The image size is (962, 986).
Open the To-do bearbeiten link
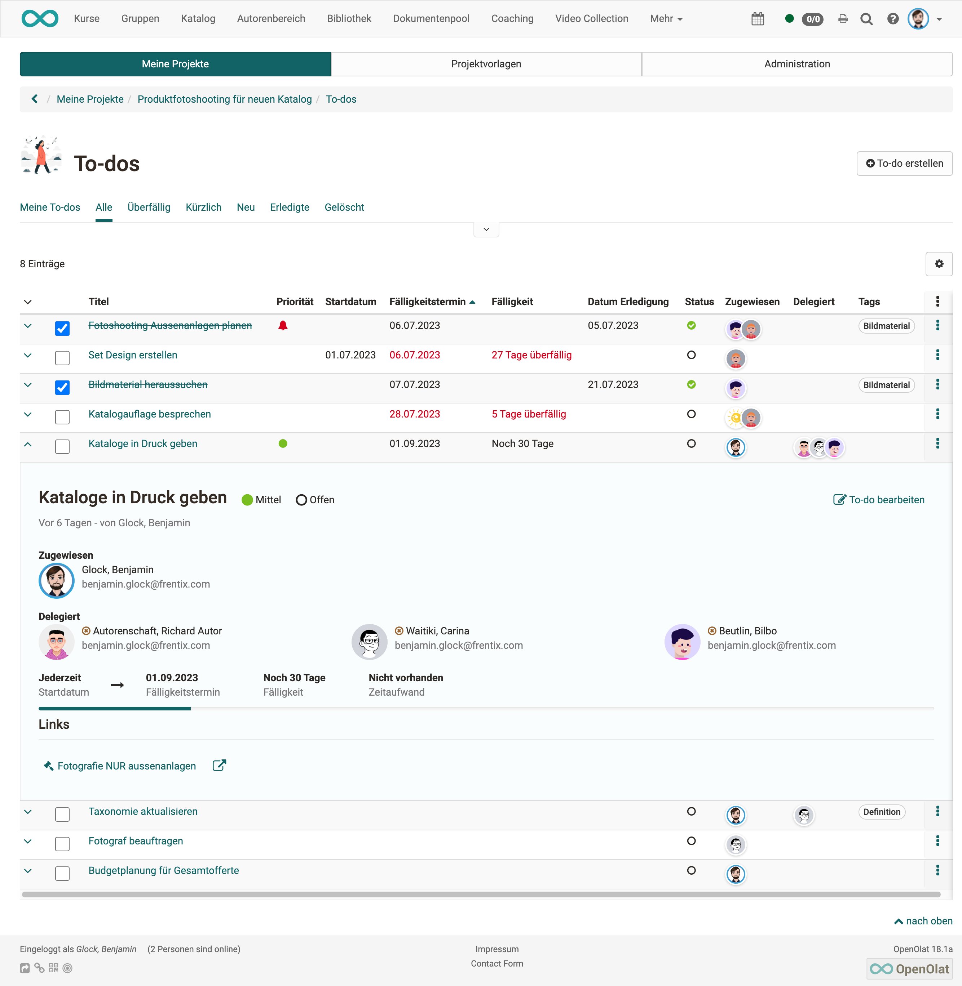tap(879, 499)
